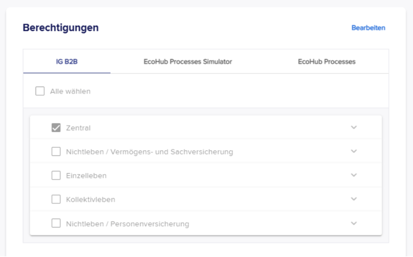Image resolution: width=413 pixels, height=257 pixels.
Task: Uncheck the Zentral checkbox
Action: pos(56,127)
